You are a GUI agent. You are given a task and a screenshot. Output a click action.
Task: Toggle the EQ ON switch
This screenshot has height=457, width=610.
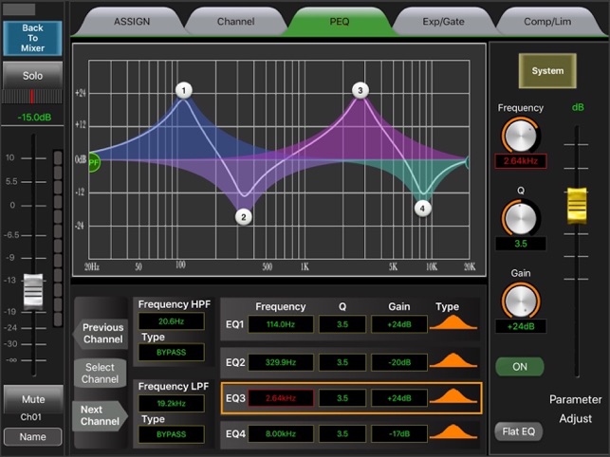click(519, 367)
